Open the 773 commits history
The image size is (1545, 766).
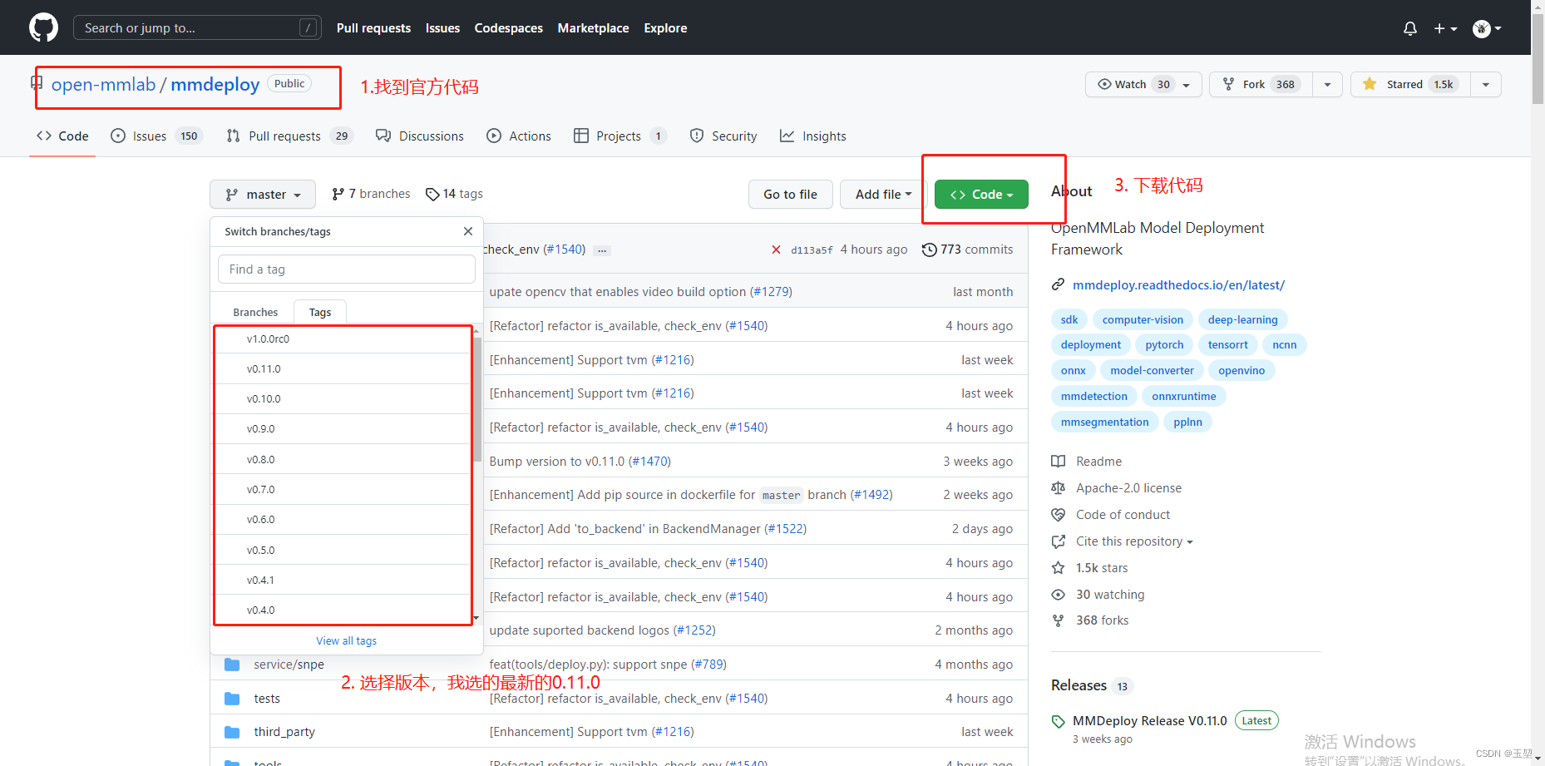point(968,250)
